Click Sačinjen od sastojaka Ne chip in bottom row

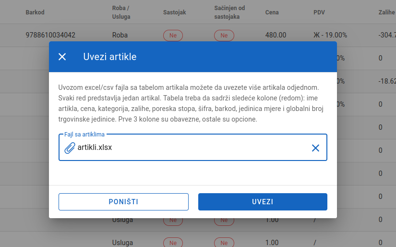pos(224,243)
